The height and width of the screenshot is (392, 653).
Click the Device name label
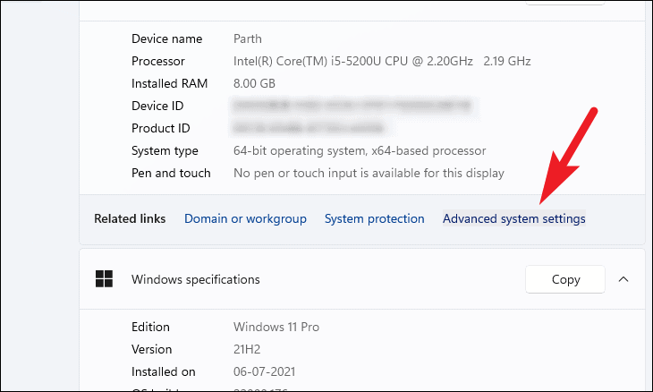click(x=167, y=39)
